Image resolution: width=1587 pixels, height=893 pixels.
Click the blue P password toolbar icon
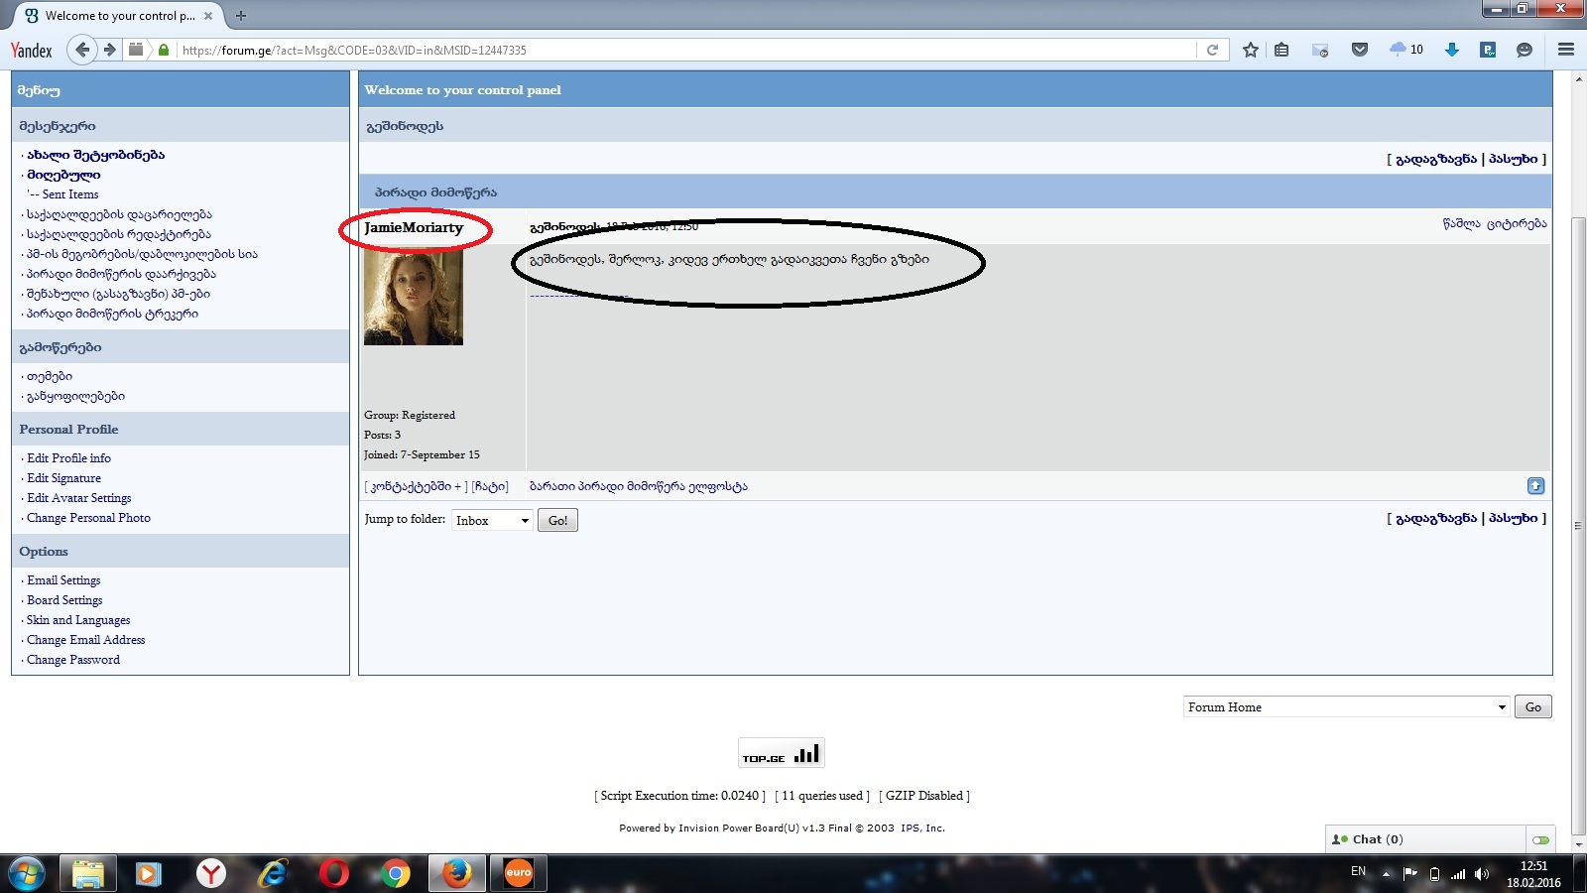pos(1488,50)
